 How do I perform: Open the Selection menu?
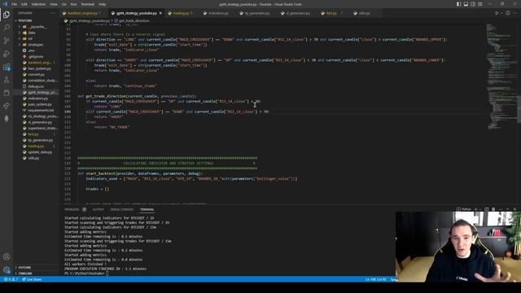[x=38, y=4]
